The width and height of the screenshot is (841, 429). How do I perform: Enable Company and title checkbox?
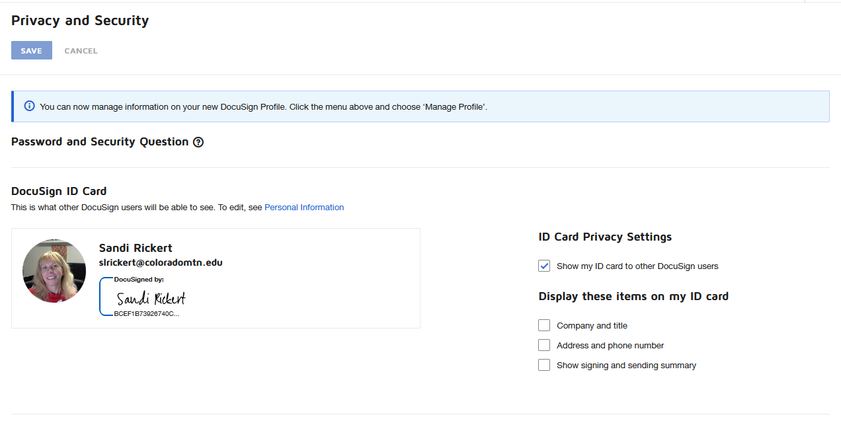coord(544,325)
